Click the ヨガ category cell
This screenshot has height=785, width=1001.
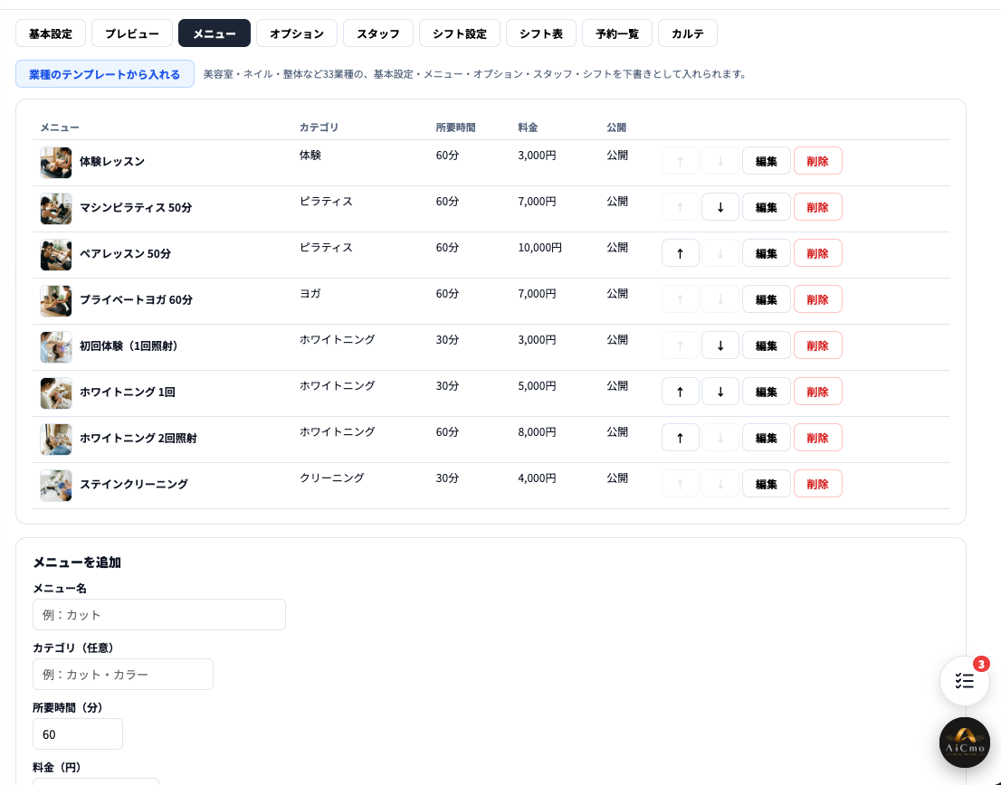[x=310, y=293]
